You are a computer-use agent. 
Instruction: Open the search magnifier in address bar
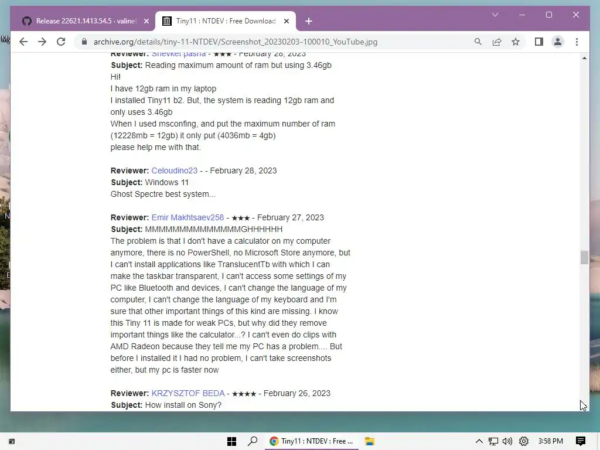point(478,42)
